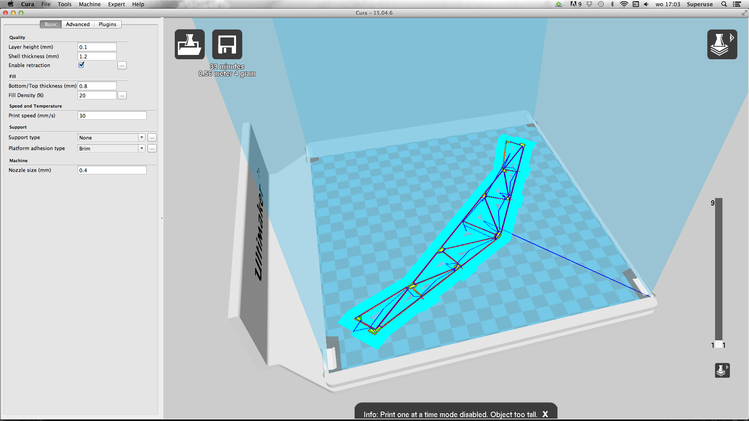Open the View mode icon at top right
This screenshot has width=749, height=421.
point(722,44)
